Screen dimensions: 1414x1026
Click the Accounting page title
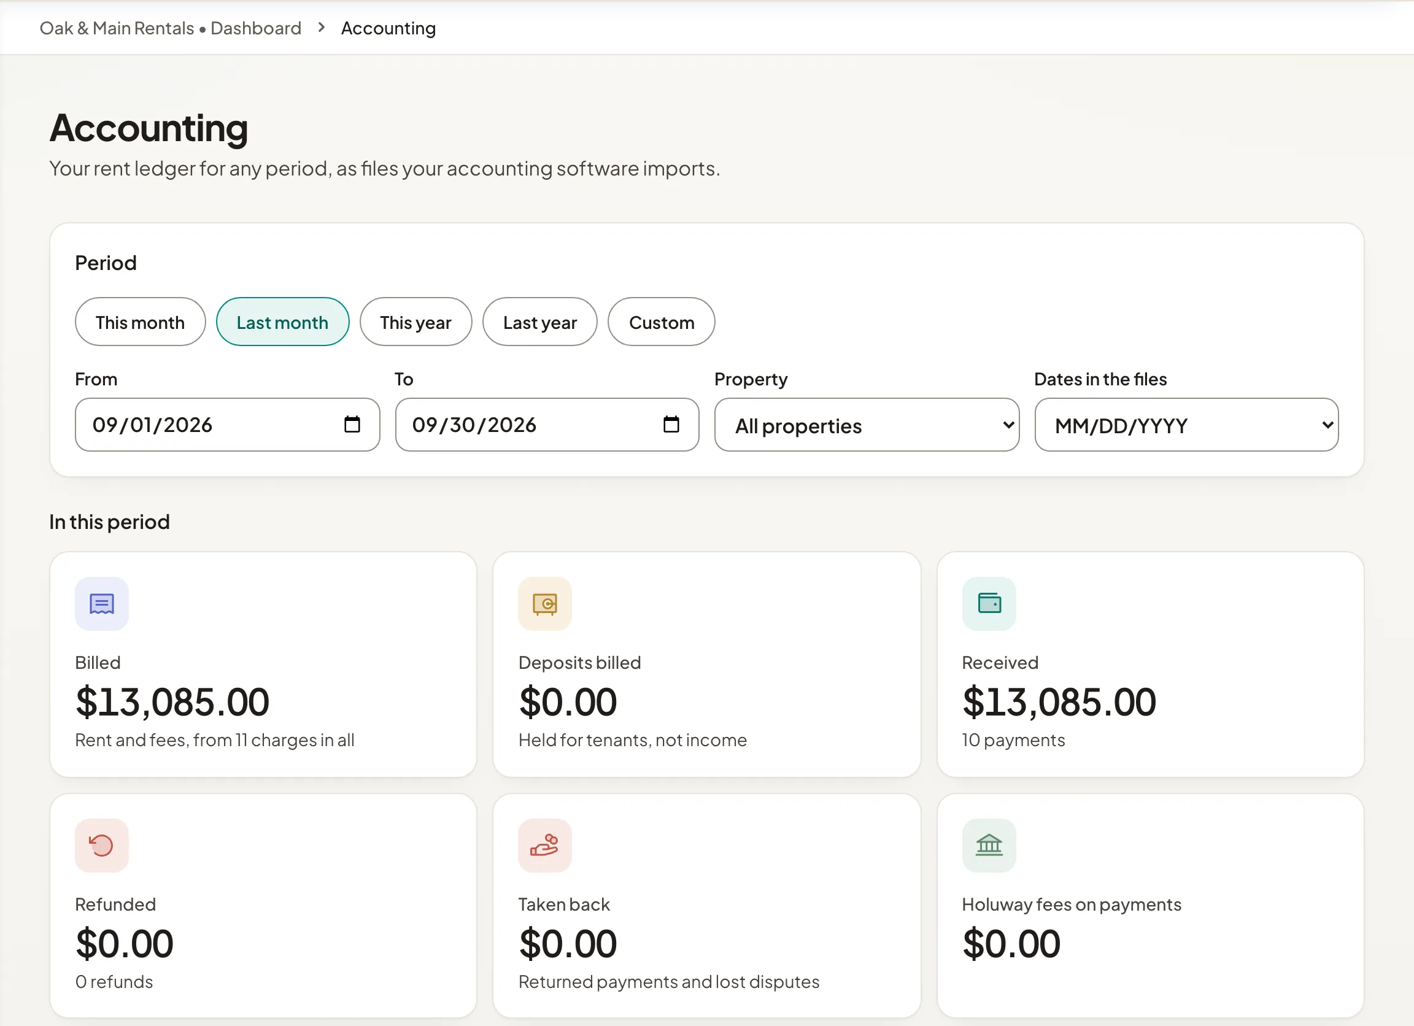[x=149, y=128]
